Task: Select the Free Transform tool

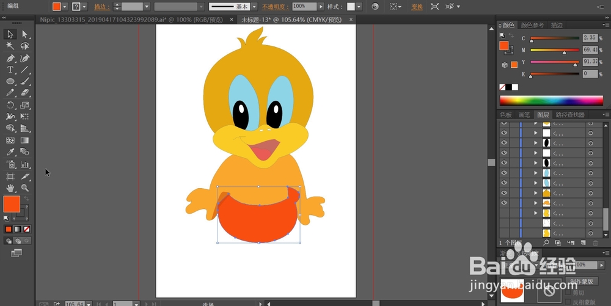Action: [x=24, y=117]
